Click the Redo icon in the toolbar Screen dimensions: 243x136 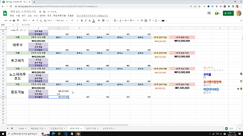10,21
